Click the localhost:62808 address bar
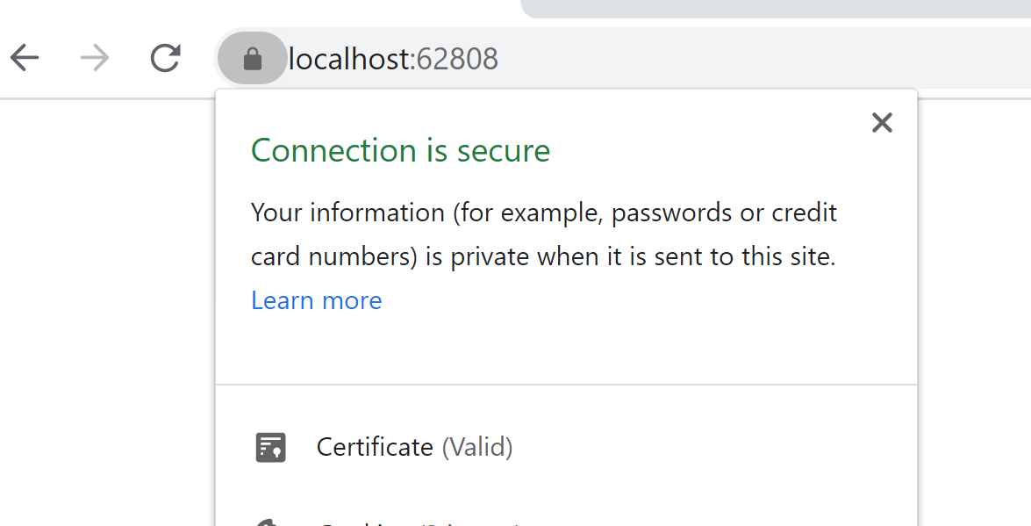Screen dimensions: 1031x526 (x=392, y=58)
